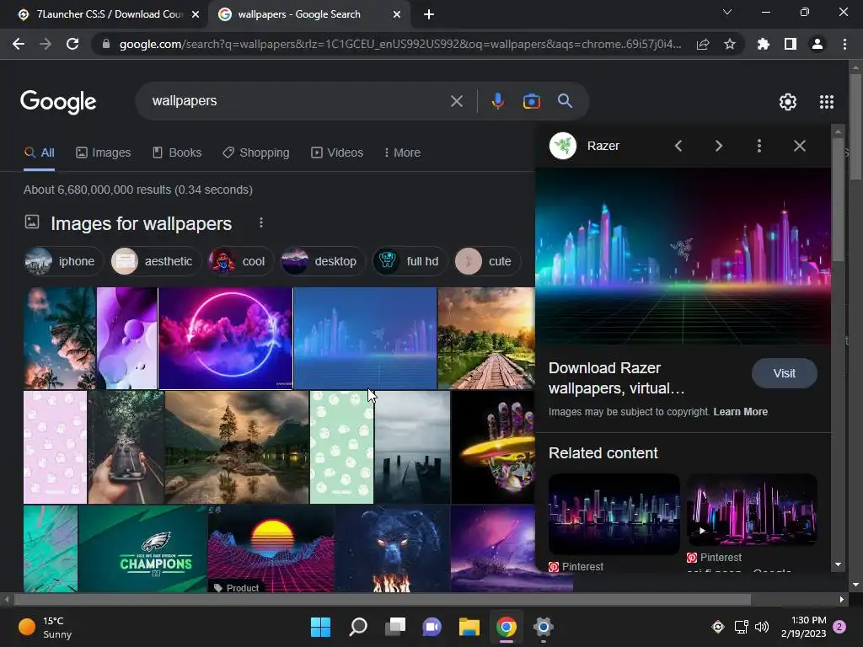The width and height of the screenshot is (863, 647).
Task: Open Eagles Champions wallpaper thumbnail
Action: (x=142, y=549)
